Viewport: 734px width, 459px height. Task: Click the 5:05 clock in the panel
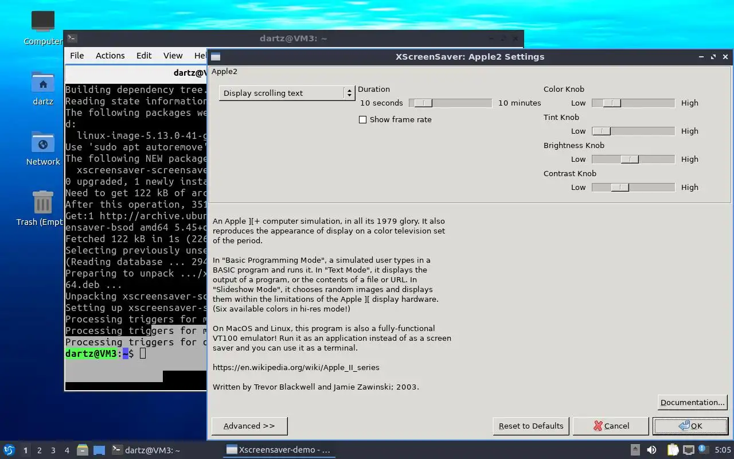(x=723, y=450)
